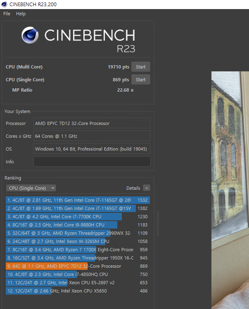Select ranking row 1 i7-1165G7 @ 28W
This screenshot has height=309, width=249.
pyautogui.click(x=78, y=200)
